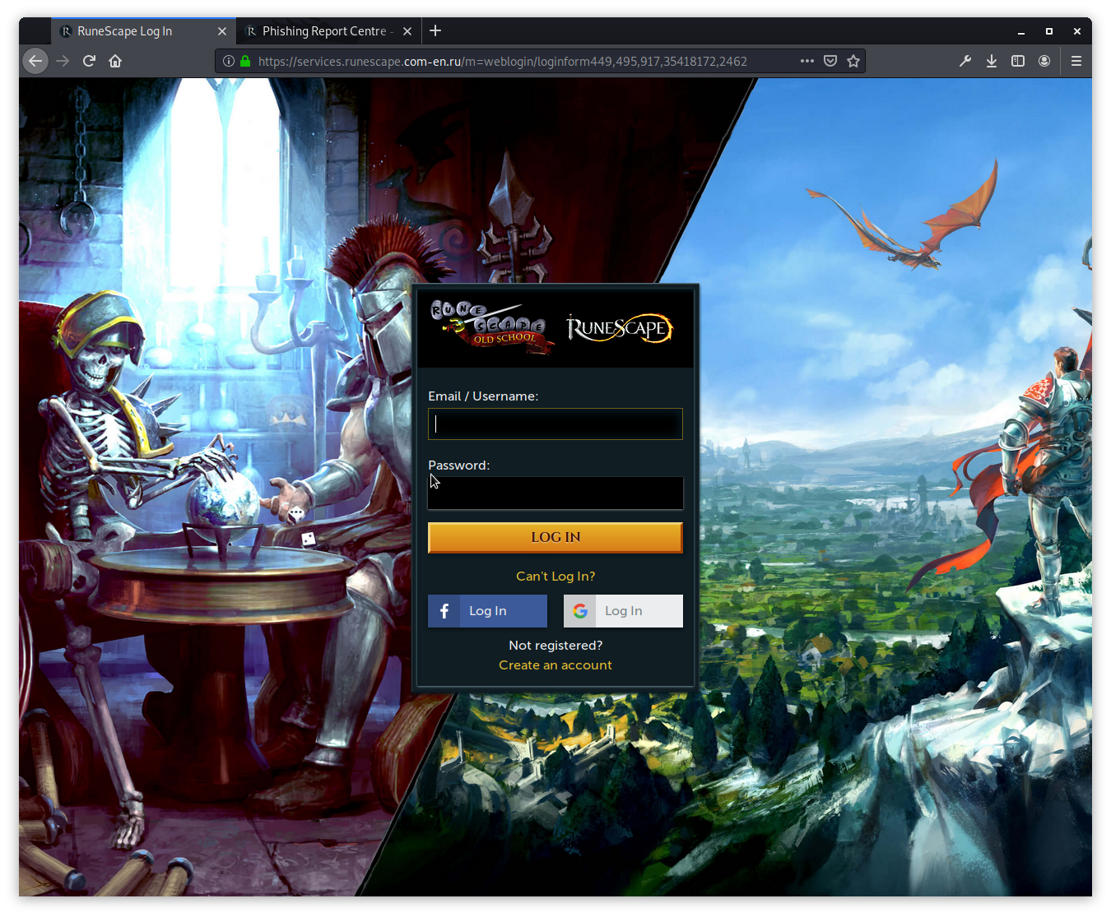Open the browser home page
The height and width of the screenshot is (917, 1111).
pyautogui.click(x=115, y=61)
